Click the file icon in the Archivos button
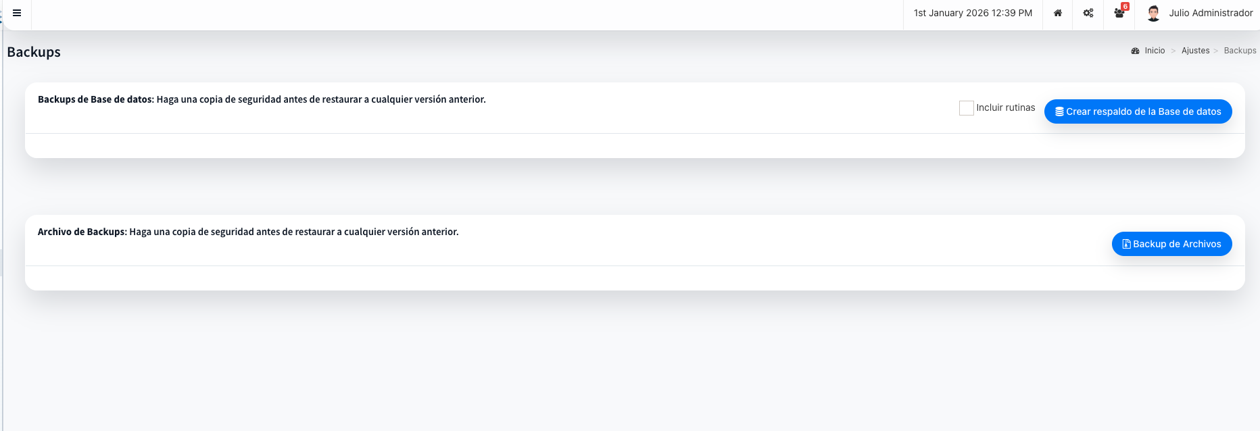Screen dimensions: 1260x431 (1126, 244)
